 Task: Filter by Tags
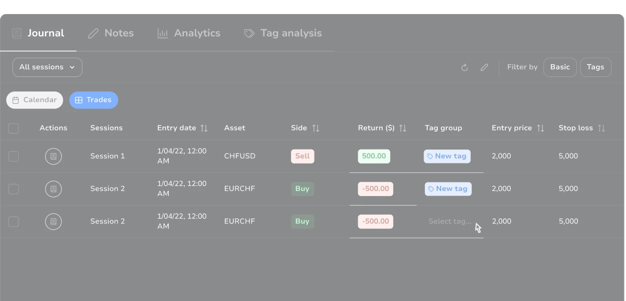coord(595,67)
